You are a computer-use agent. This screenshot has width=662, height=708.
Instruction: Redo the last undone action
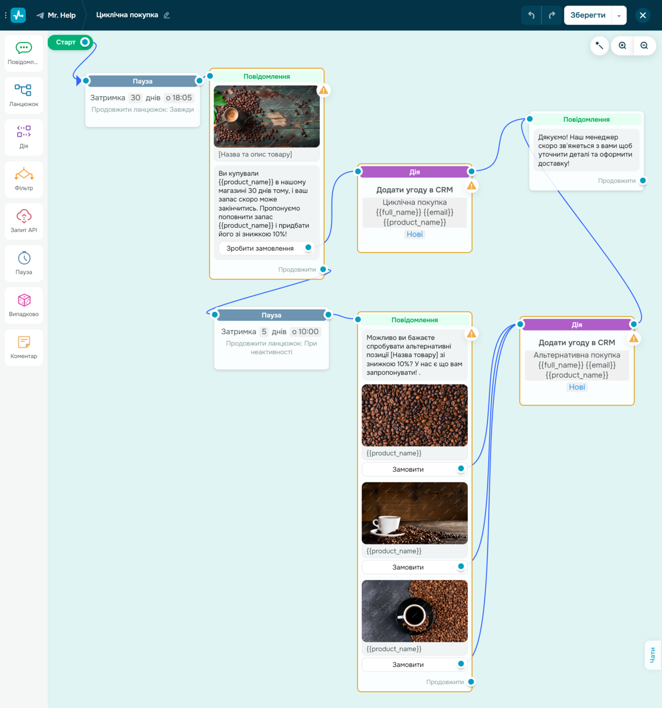[x=552, y=15]
